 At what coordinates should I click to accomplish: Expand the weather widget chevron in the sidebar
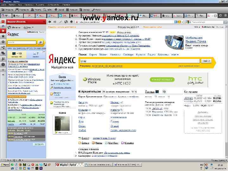point(44,52)
